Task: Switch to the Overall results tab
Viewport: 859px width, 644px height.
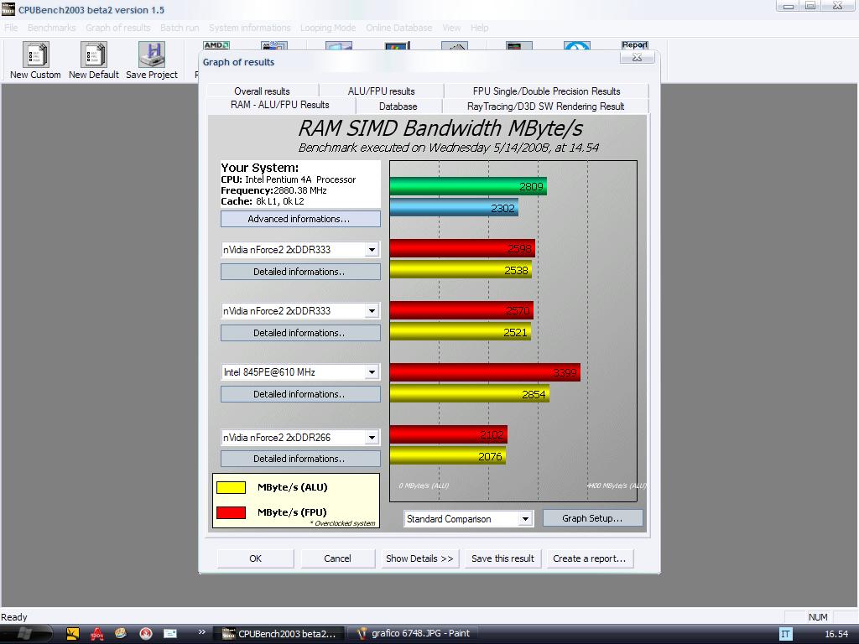Action: tap(262, 91)
